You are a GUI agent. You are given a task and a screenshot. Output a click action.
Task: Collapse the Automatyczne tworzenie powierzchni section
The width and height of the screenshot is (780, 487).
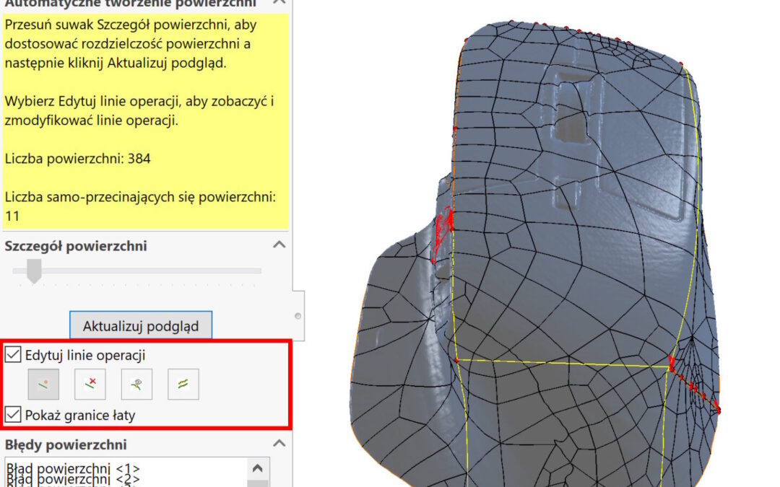[x=279, y=4]
